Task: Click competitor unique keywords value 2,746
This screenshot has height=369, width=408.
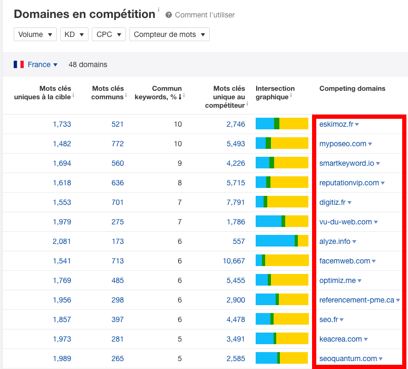Action: point(236,124)
